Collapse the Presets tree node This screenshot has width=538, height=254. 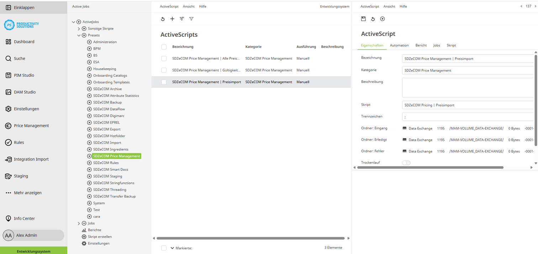point(79,35)
